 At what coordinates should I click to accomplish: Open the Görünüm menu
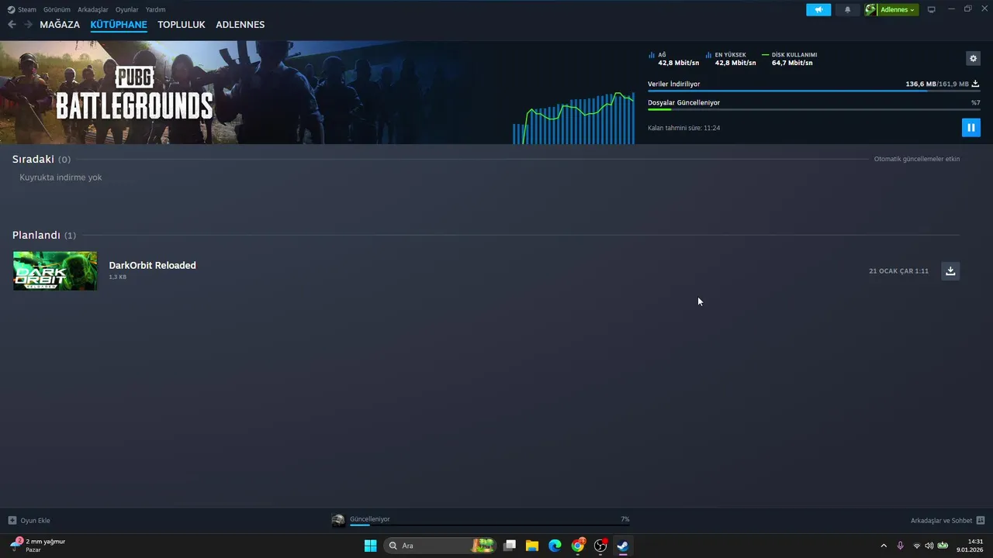pyautogui.click(x=57, y=9)
